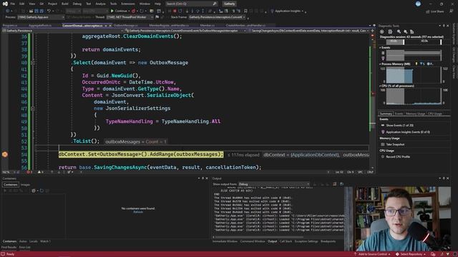The image size is (458, 257).
Task: Click the Refresh link in Containers panel
Action: pos(138,212)
